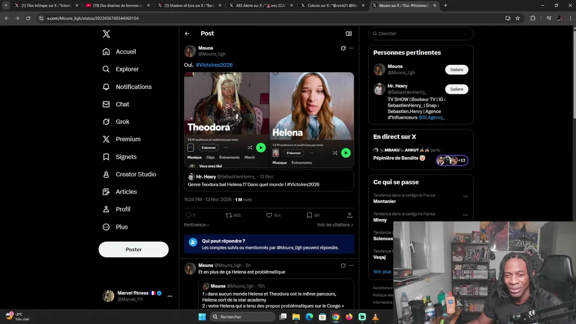
Task: Open Windows Start menu
Action: (x=202, y=317)
